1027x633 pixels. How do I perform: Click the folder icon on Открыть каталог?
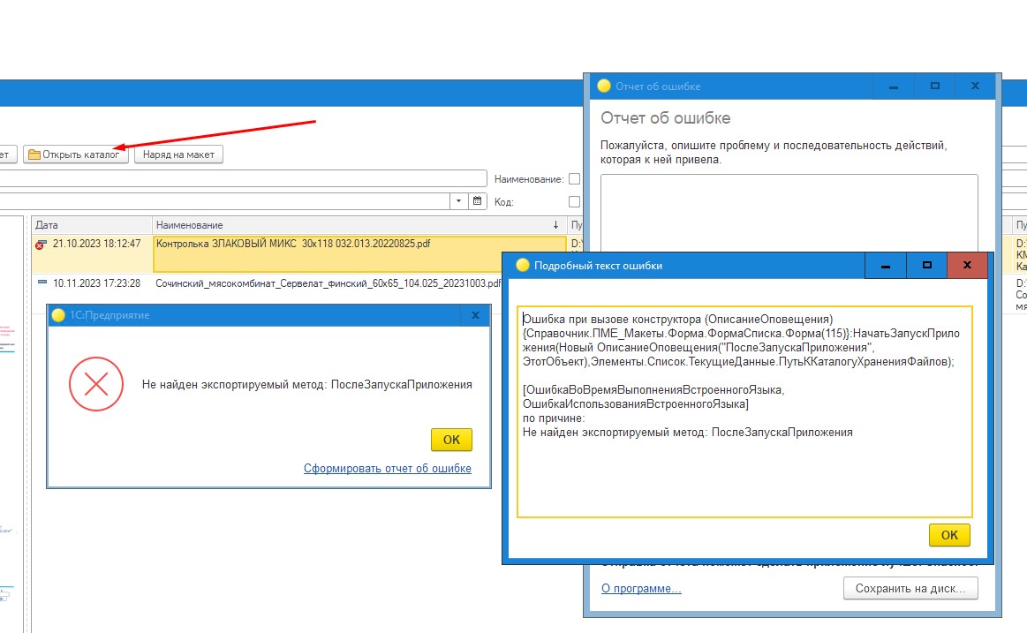pyautogui.click(x=34, y=154)
